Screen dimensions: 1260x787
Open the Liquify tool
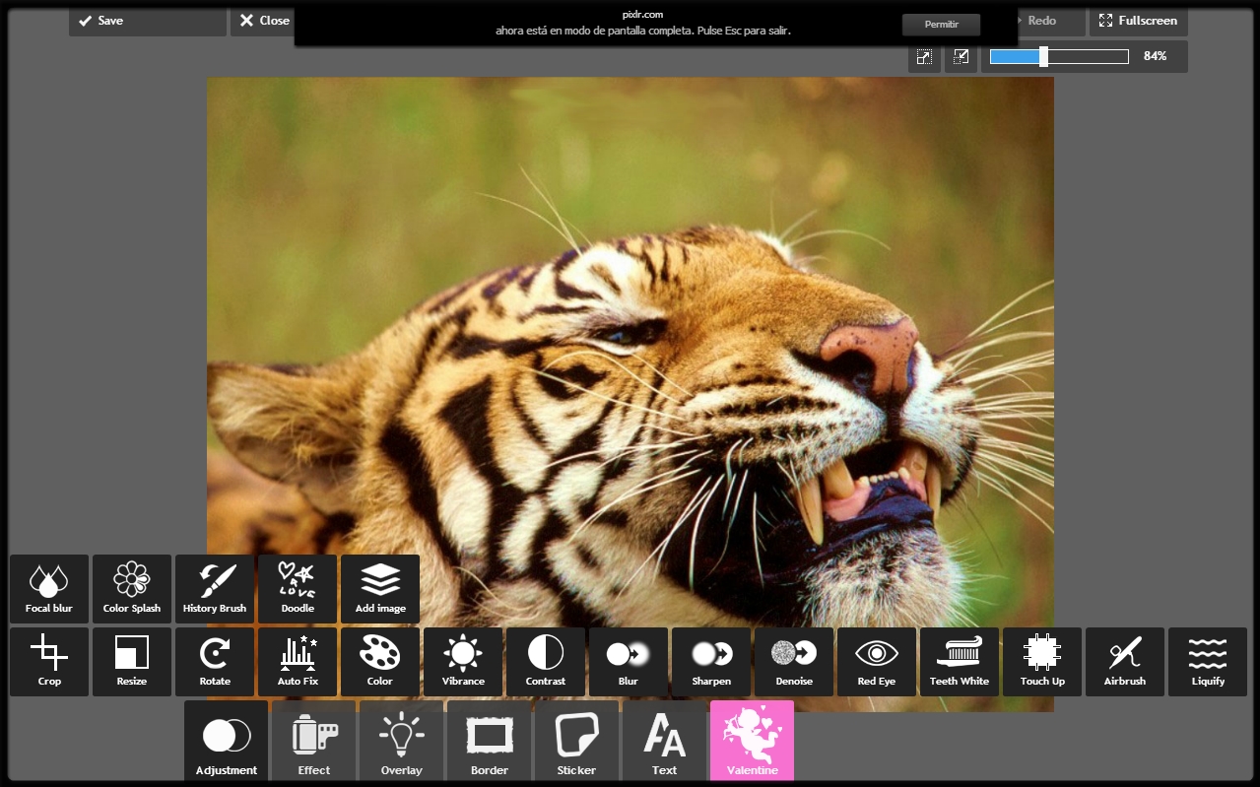pyautogui.click(x=1208, y=662)
